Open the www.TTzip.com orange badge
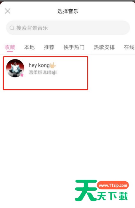Viewport: 135px width, 208px height. click(x=113, y=185)
